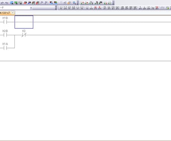Delete horizontal line (cF9)
This screenshot has height=141, width=171.
[x=96, y=8]
